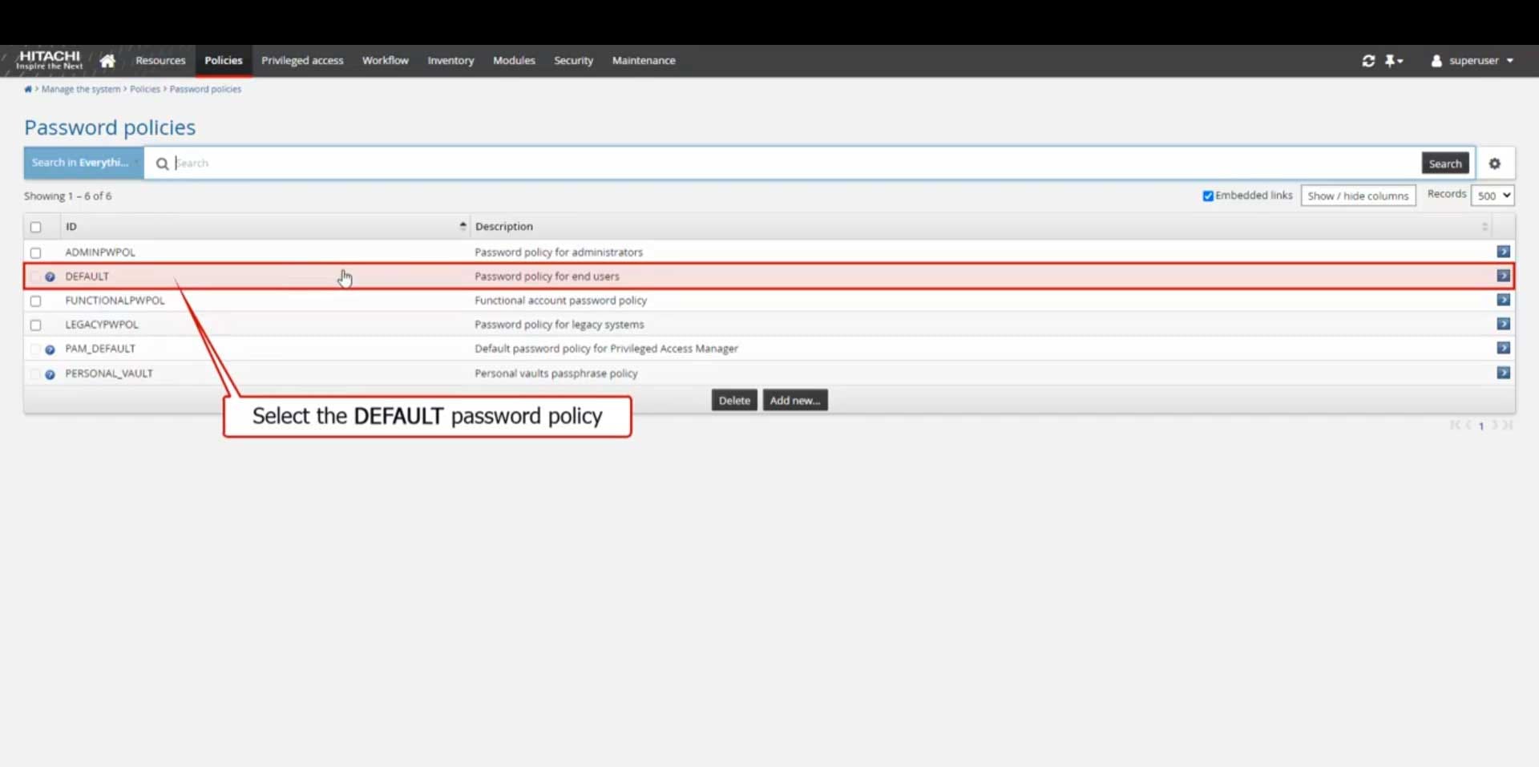Focus the Search text field

click(x=794, y=163)
